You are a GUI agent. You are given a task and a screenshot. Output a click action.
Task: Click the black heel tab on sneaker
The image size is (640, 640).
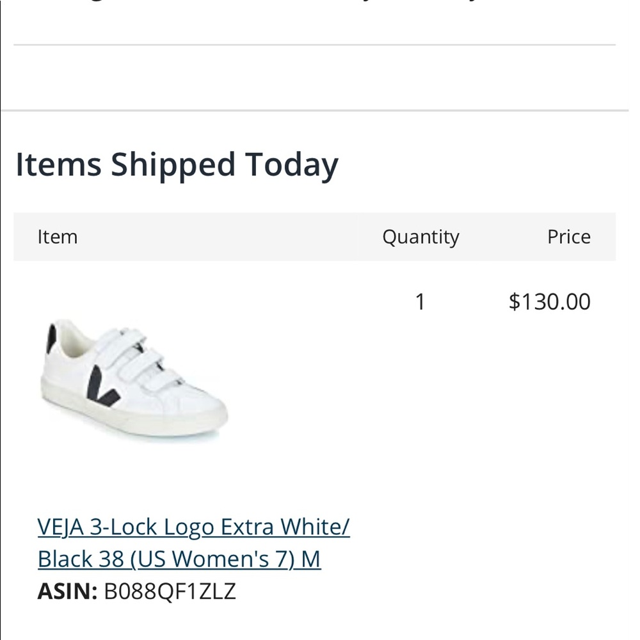pyautogui.click(x=51, y=339)
